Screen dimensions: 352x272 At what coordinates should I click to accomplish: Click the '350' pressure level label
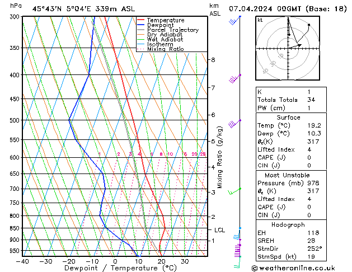(16, 48)
